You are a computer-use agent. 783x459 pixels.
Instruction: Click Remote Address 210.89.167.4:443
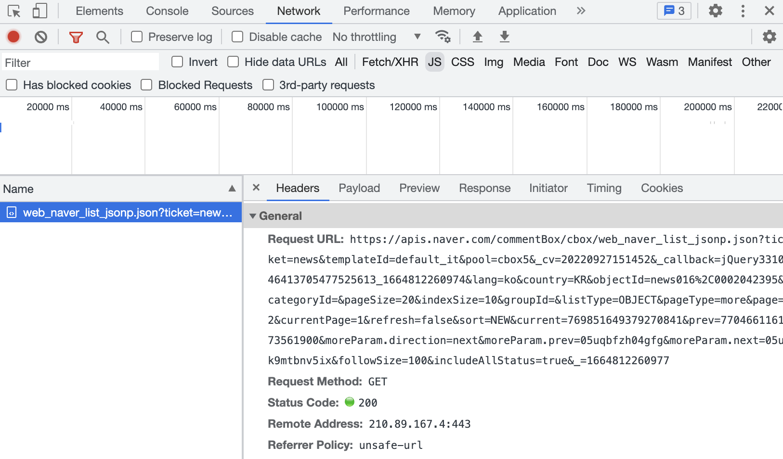pos(419,424)
